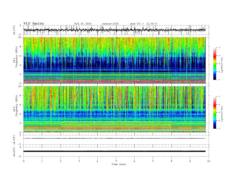This screenshot has width=235, height=181.
Task: Click the "ch.4(V)" axis label
Action: (14, 152)
